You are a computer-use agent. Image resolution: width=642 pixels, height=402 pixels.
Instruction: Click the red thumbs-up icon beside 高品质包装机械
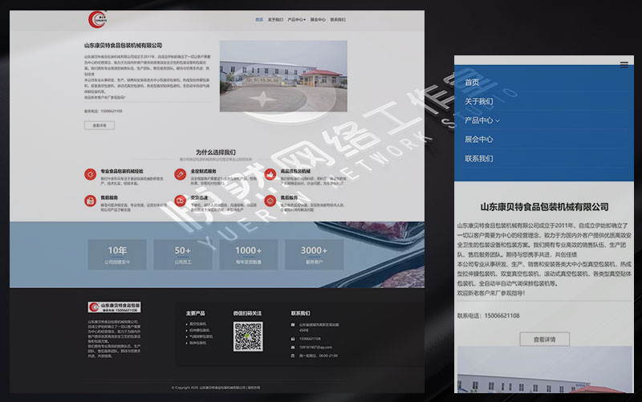click(270, 174)
